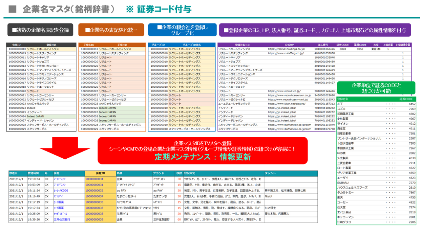Select company ID cell 10000000013

[x=17, y=66]
